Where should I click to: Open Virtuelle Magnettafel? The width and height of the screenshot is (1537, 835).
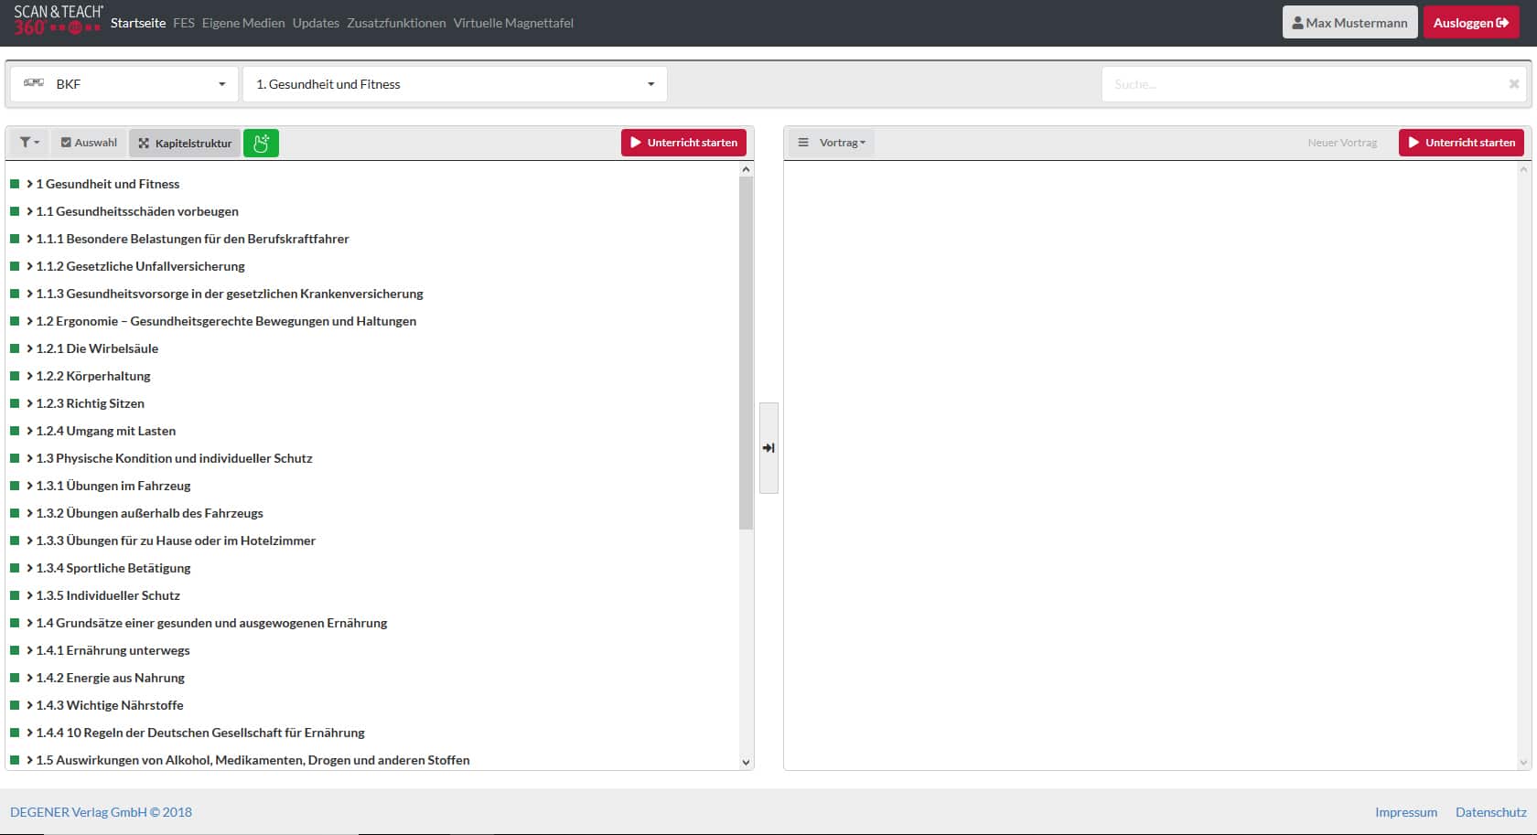[x=513, y=23]
